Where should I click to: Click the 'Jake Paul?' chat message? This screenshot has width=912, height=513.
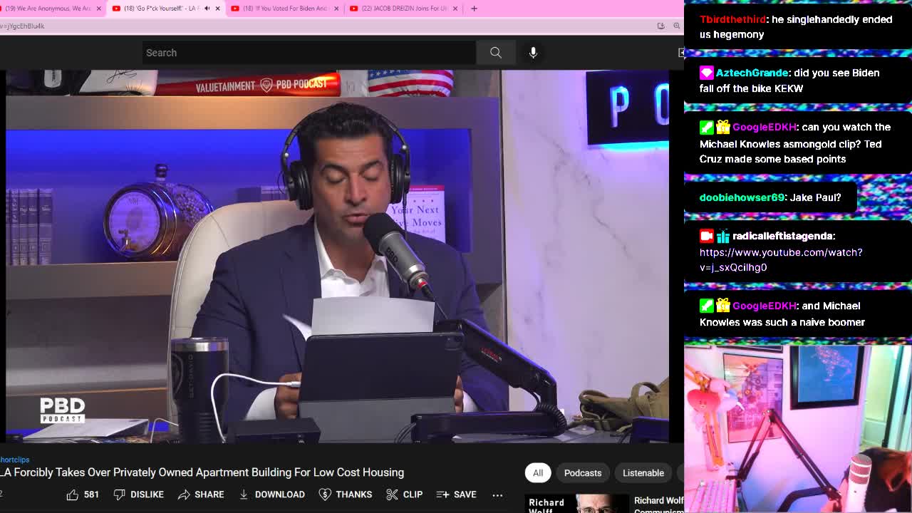815,197
